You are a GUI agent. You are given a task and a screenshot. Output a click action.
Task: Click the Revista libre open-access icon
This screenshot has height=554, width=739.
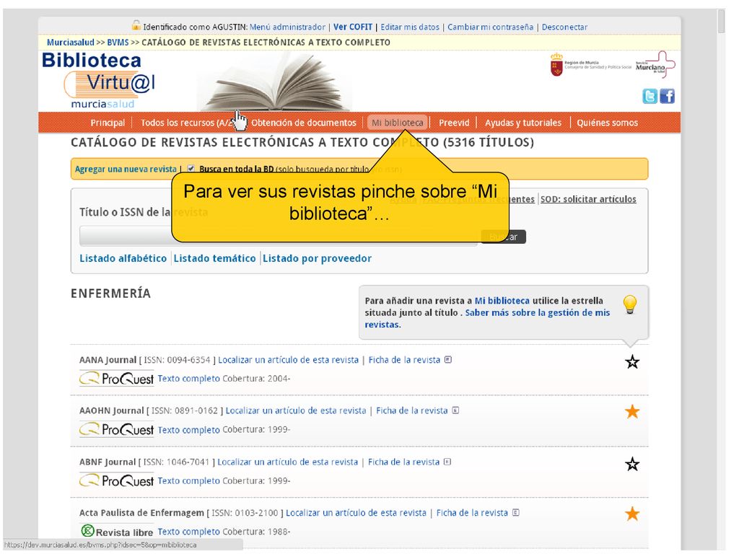[87, 531]
